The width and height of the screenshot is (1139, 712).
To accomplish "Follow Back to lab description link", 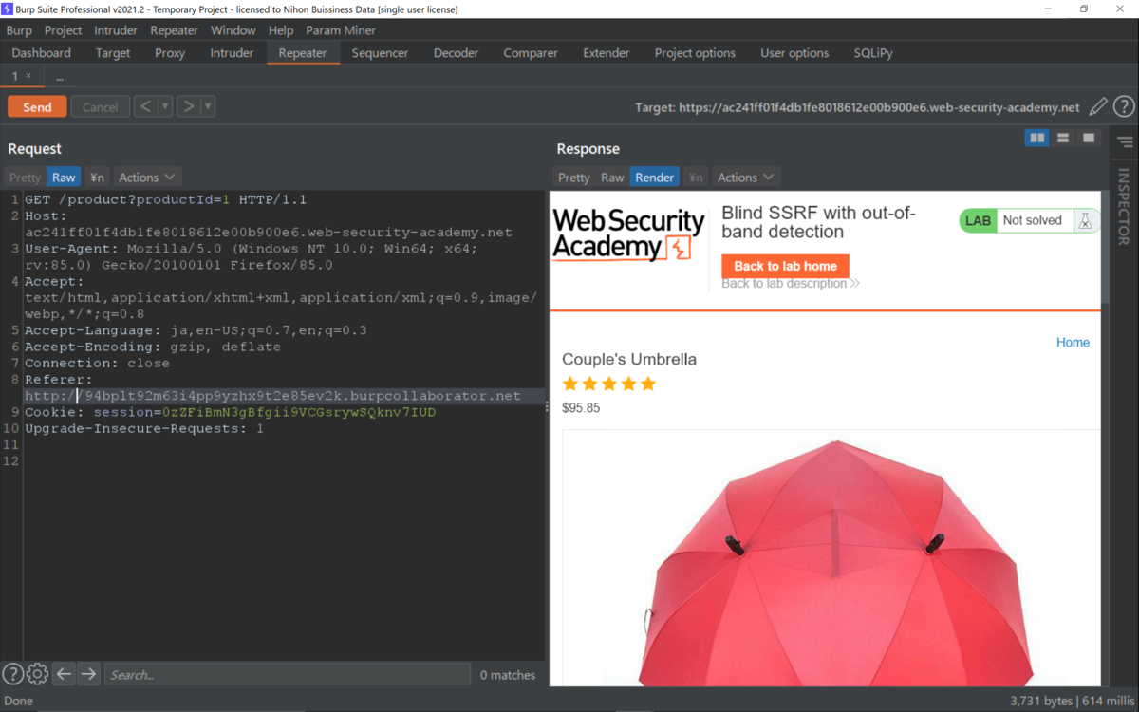I will click(790, 283).
